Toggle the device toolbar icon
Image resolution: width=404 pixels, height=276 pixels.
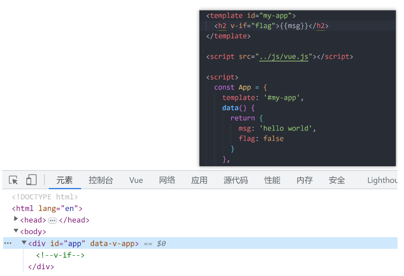click(x=32, y=180)
